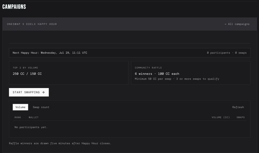Click the RANK column header

pyautogui.click(x=18, y=117)
